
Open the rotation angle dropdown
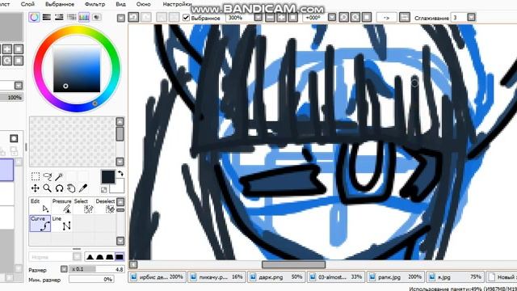click(x=332, y=17)
